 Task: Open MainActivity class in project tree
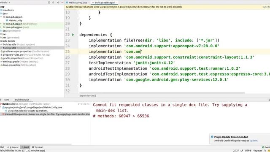tap(15, 20)
